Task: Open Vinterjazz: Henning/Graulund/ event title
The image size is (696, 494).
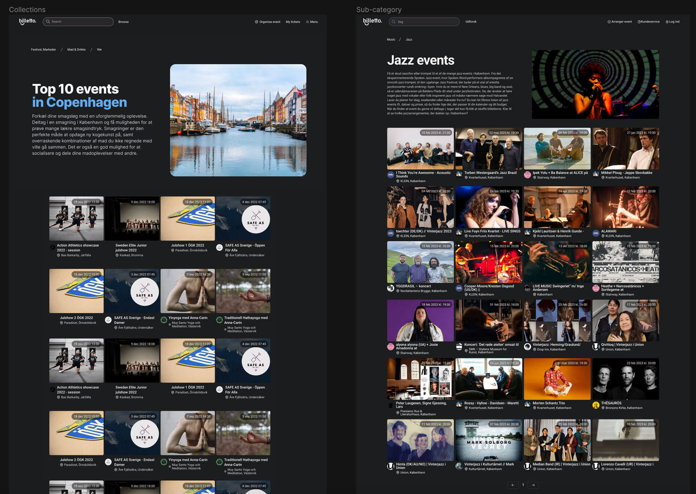Action: (556, 345)
